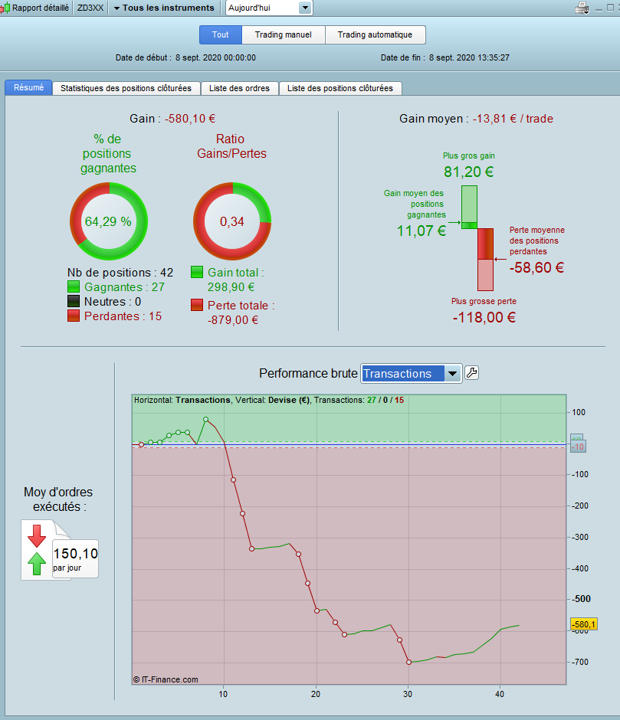620x720 pixels.
Task: Click the -58,60 € average loss value
Action: click(x=536, y=267)
